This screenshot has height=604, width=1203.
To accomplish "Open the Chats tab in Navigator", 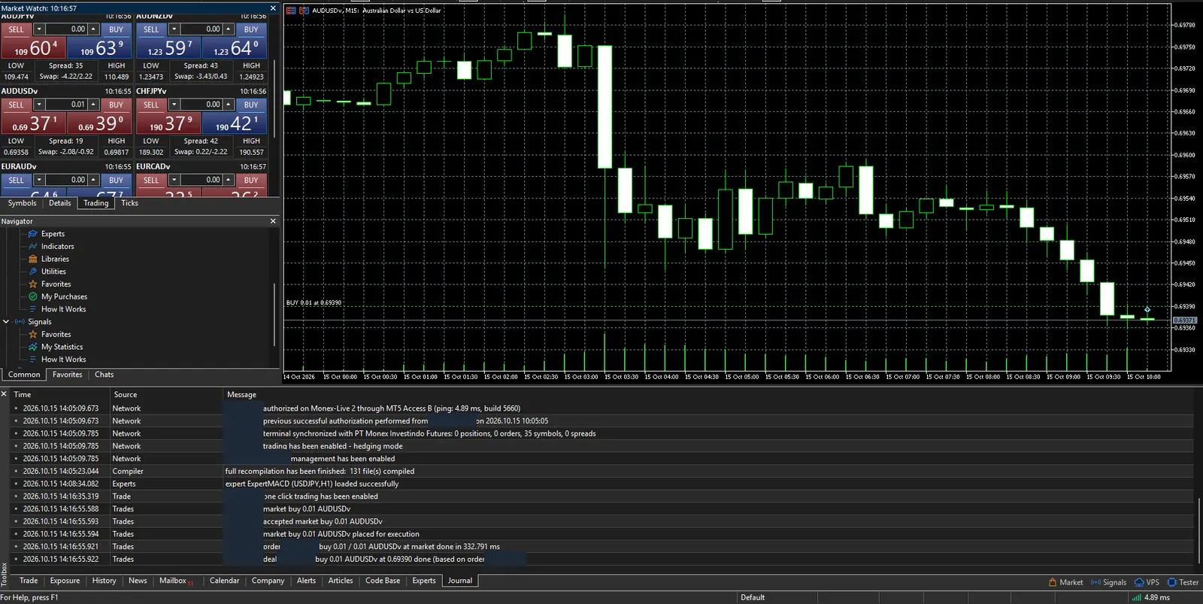I will click(104, 375).
